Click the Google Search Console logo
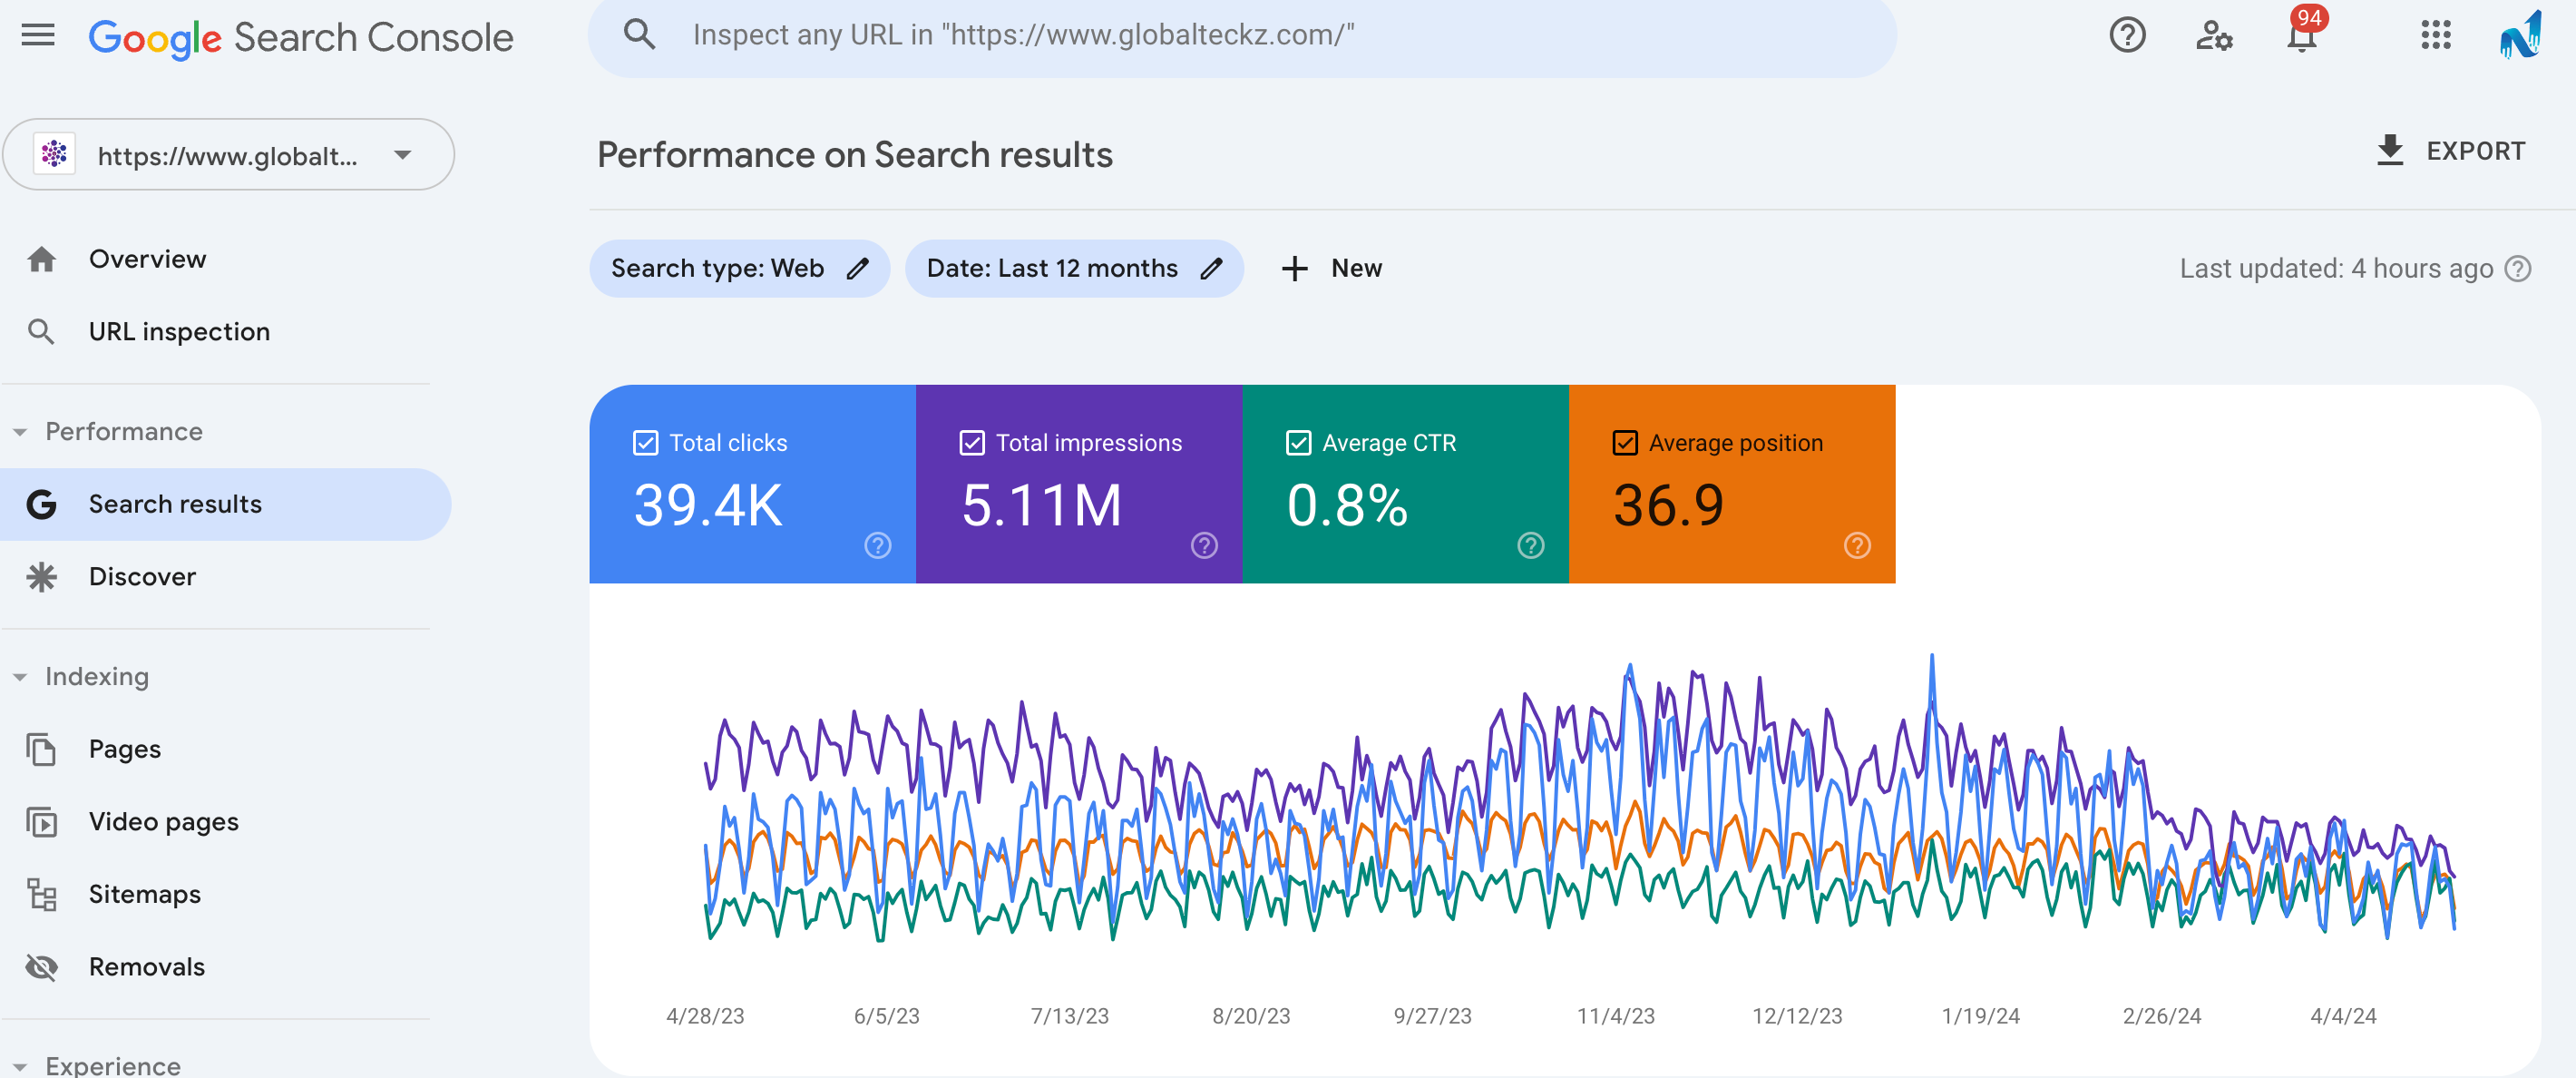2576x1078 pixels. point(301,38)
